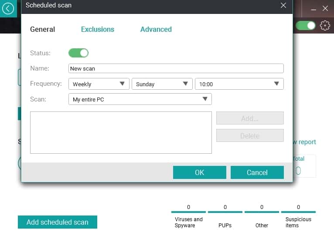The height and width of the screenshot is (246, 334).
Task: Toggle the scheduled scan Status switch
Action: click(78, 53)
